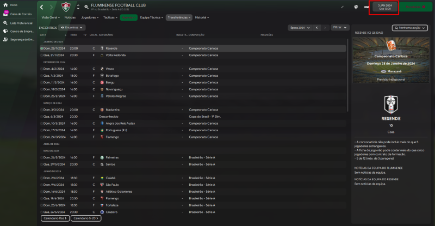Select the radio circle for Flamengo 24/3 match
This screenshot has height=226, width=435.
(41, 137)
